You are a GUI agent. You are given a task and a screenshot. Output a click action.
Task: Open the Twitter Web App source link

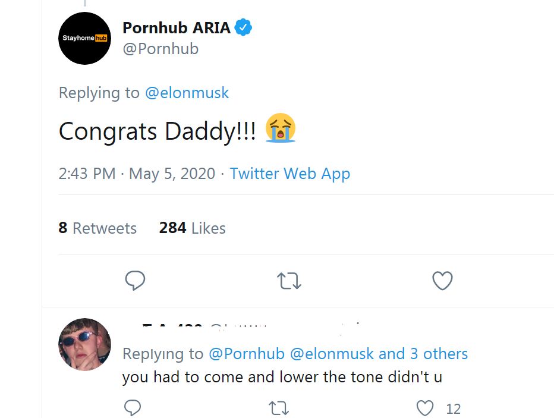pos(289,173)
